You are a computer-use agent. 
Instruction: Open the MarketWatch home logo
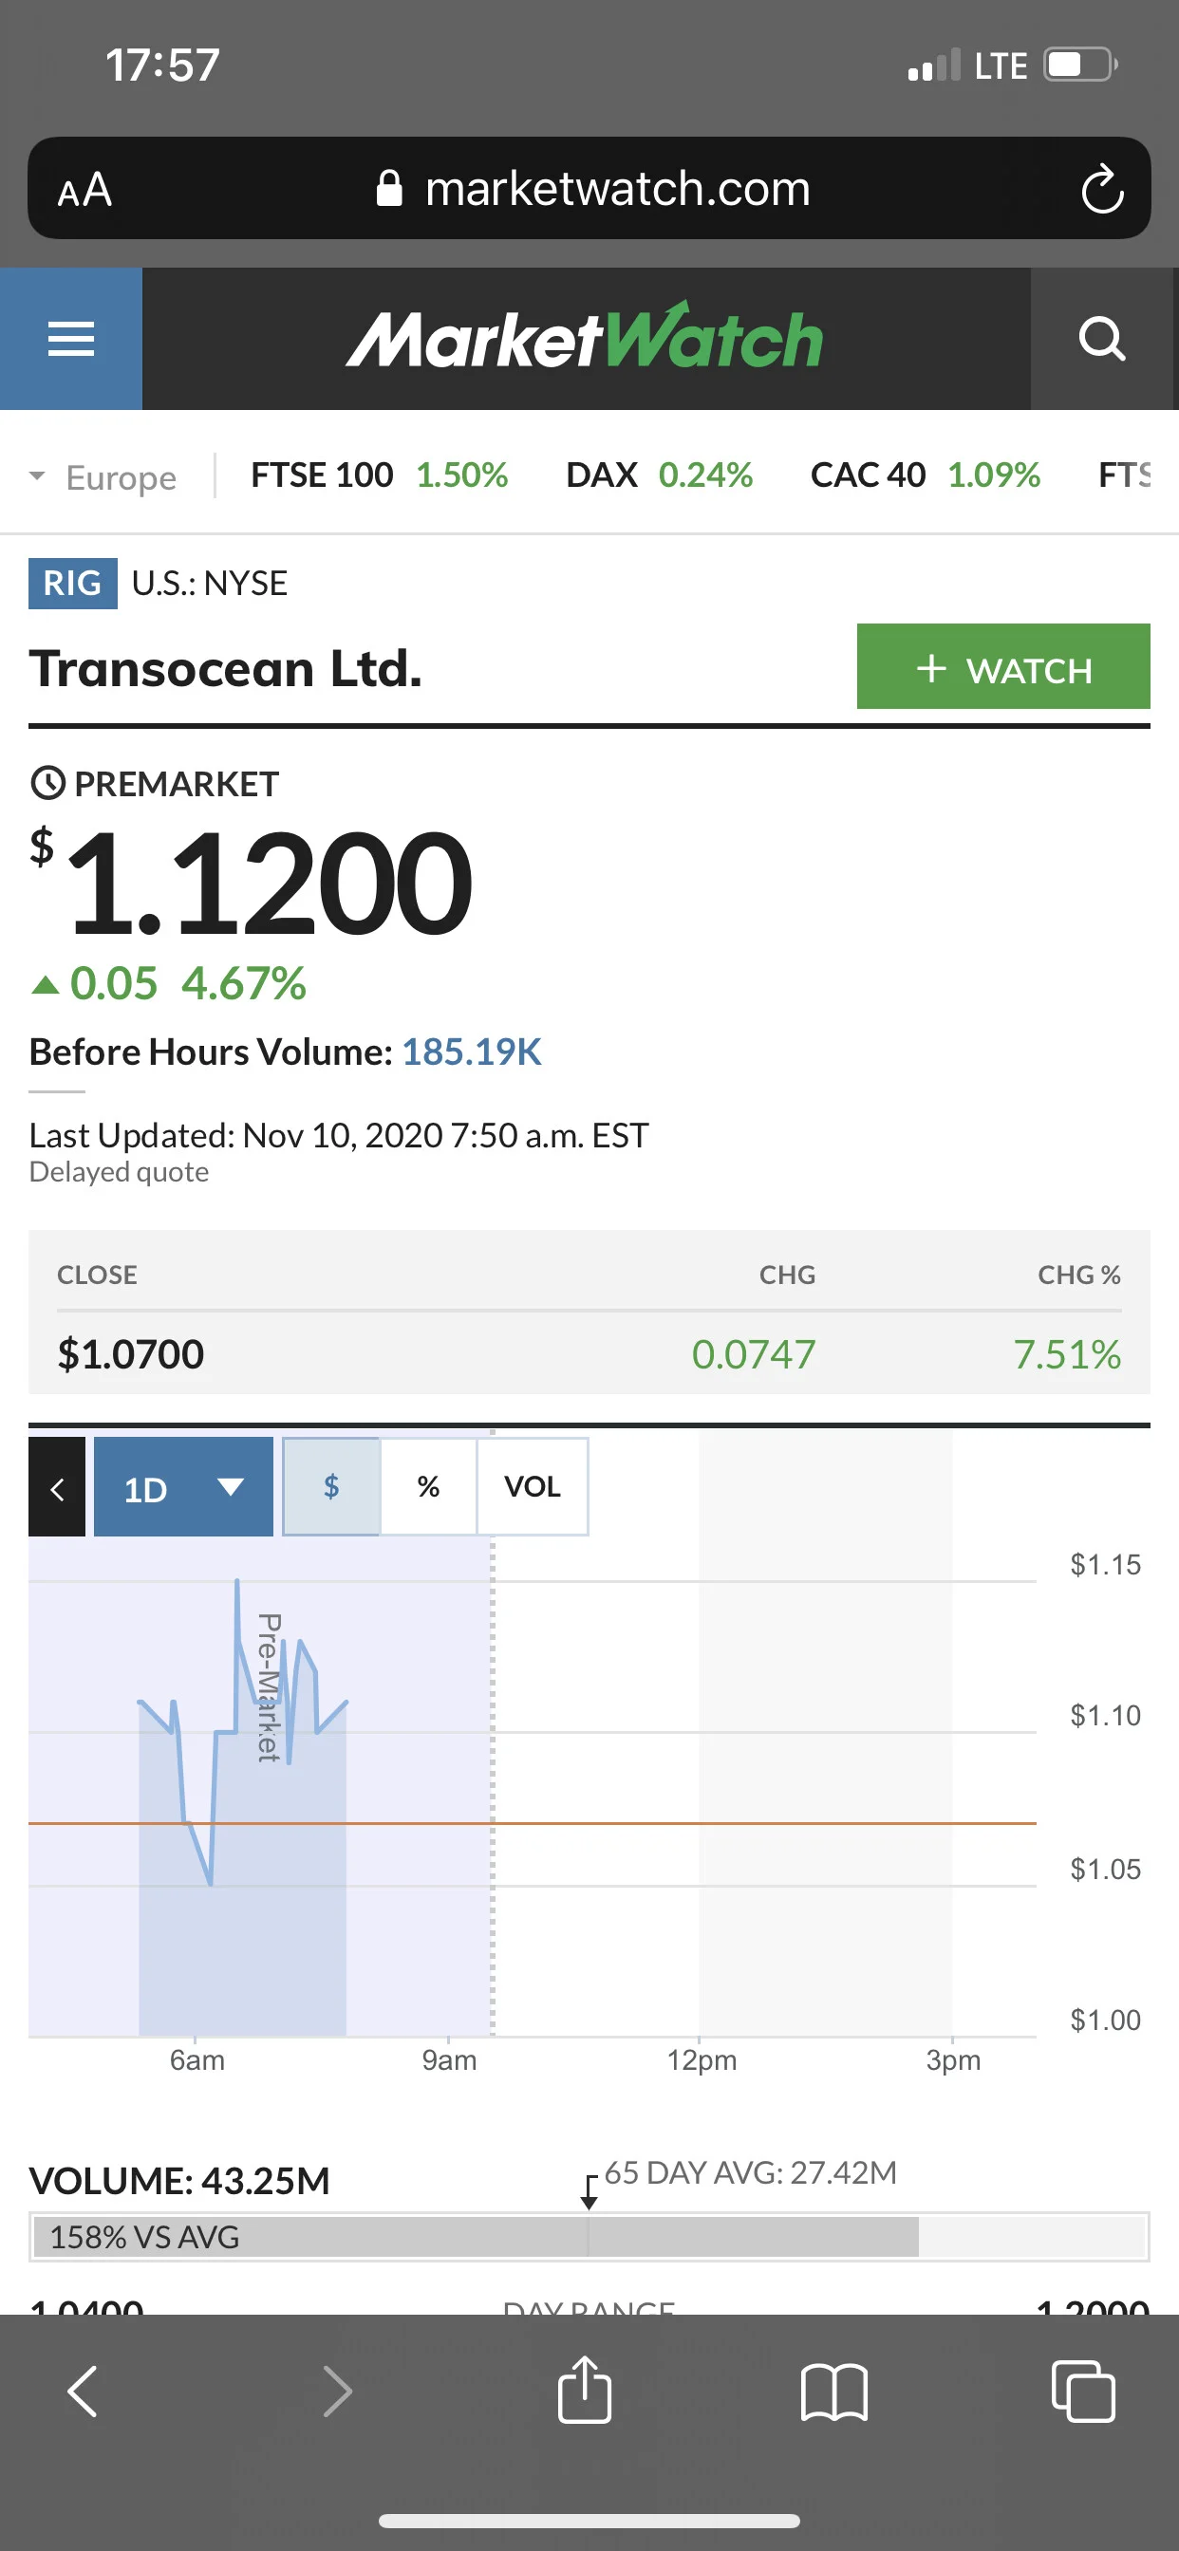pos(585,338)
